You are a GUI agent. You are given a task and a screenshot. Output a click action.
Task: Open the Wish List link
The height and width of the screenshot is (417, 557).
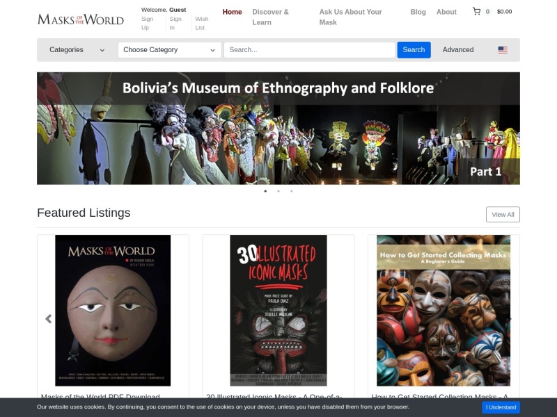(x=202, y=24)
